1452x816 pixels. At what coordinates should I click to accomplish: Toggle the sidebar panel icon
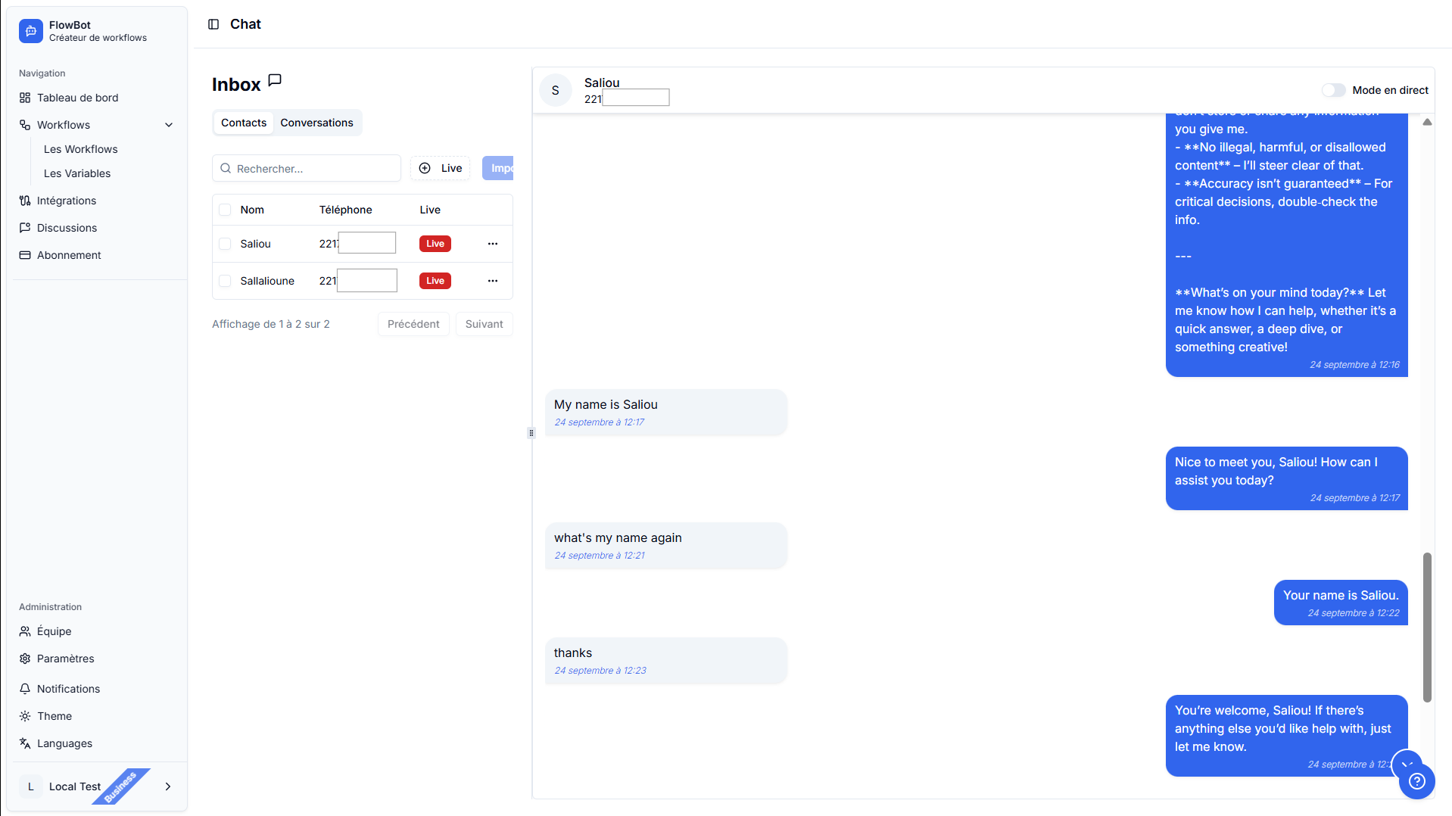[213, 24]
